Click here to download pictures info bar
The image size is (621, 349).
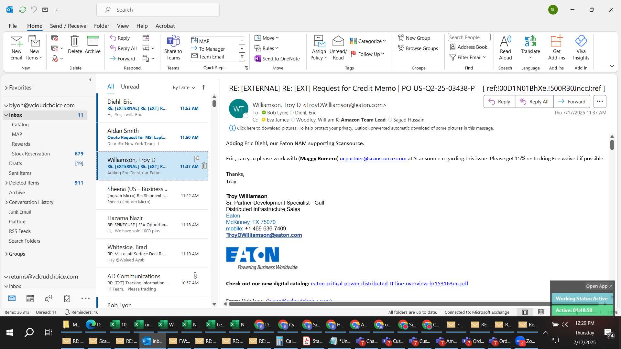pyautogui.click(x=362, y=128)
